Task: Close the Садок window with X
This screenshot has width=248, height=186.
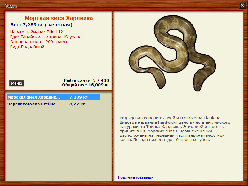Action: pos(242,6)
